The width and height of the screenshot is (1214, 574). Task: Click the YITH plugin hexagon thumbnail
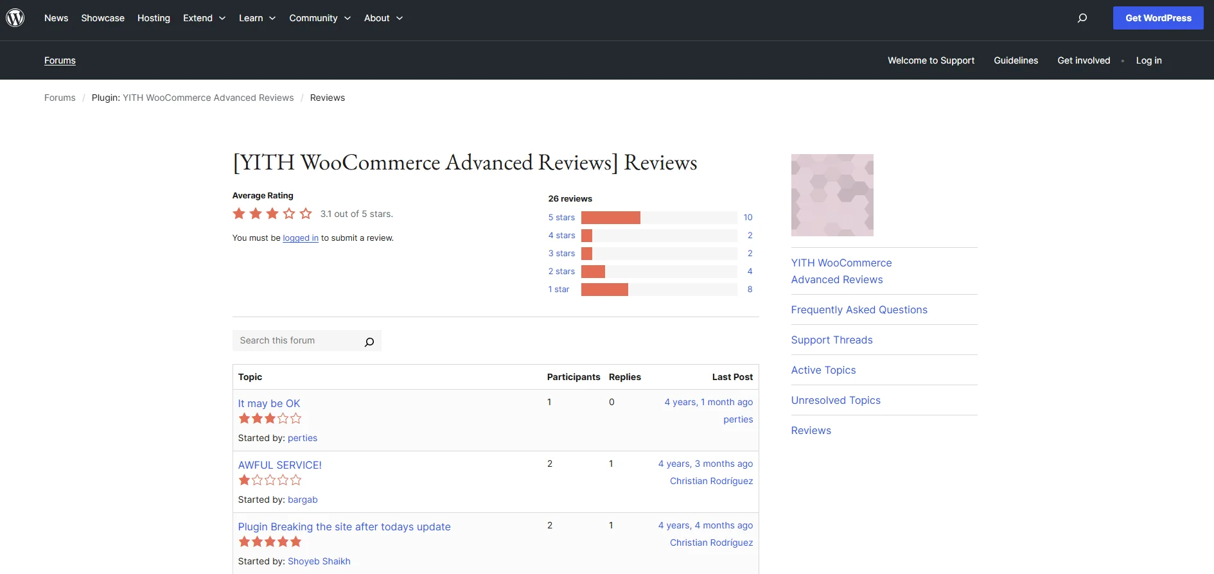(x=832, y=195)
